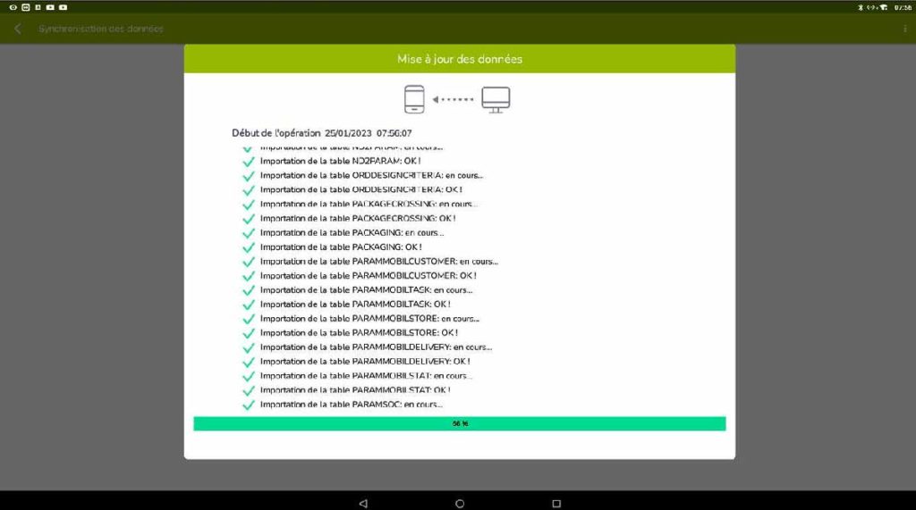Open the three-dot overflow menu
This screenshot has width=916, height=510.
905,29
